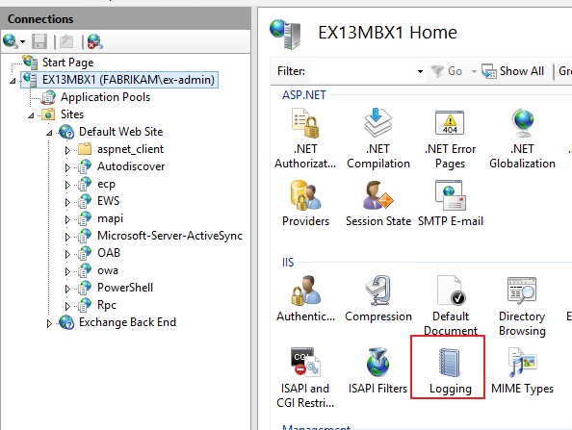
Task: Select the Sites node
Action: tap(72, 114)
